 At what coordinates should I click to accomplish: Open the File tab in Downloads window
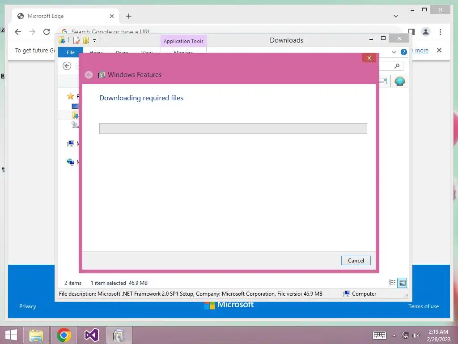[x=70, y=52]
